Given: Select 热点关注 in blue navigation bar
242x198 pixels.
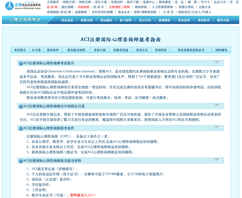Looking at the screenshot, I should [x=145, y=20].
